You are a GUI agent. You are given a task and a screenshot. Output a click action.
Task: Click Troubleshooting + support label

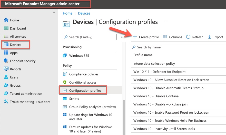(x=30, y=102)
